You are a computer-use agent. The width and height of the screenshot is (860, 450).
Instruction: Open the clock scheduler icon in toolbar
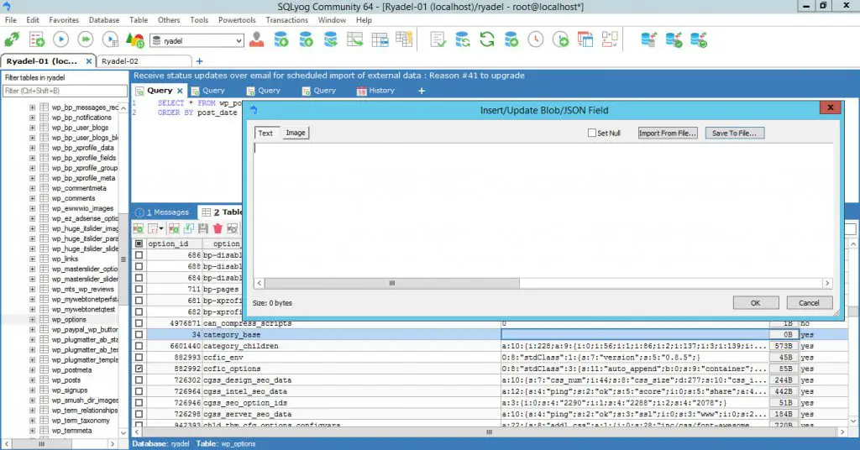coord(537,39)
